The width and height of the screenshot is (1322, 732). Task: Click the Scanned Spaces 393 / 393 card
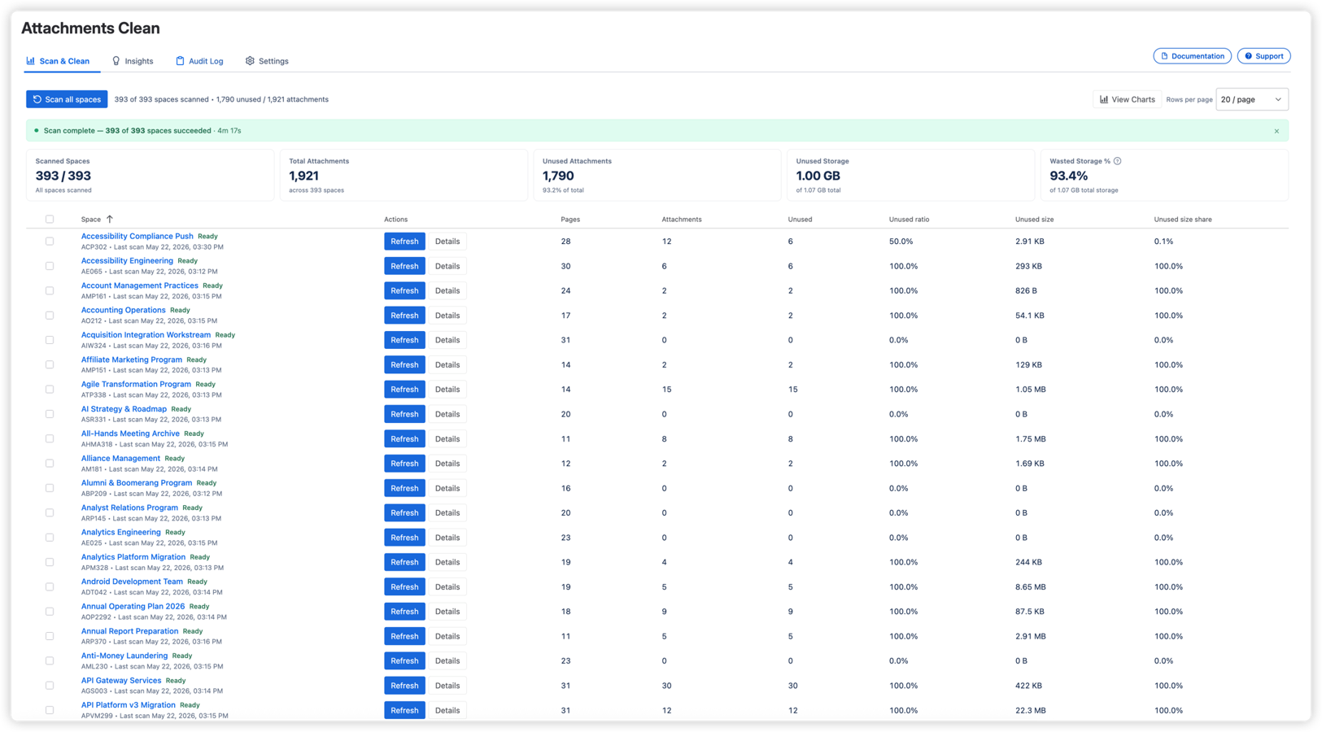pyautogui.click(x=150, y=175)
